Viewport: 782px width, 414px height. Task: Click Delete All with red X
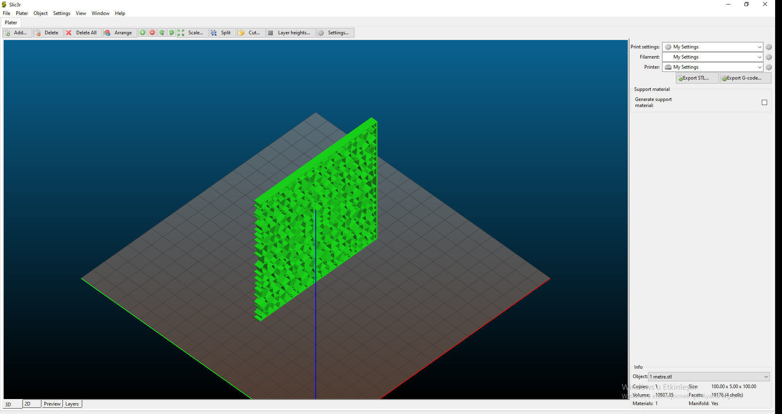click(82, 33)
